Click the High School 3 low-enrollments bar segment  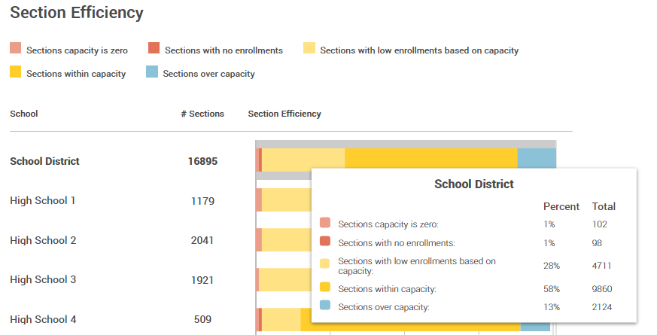(x=284, y=279)
